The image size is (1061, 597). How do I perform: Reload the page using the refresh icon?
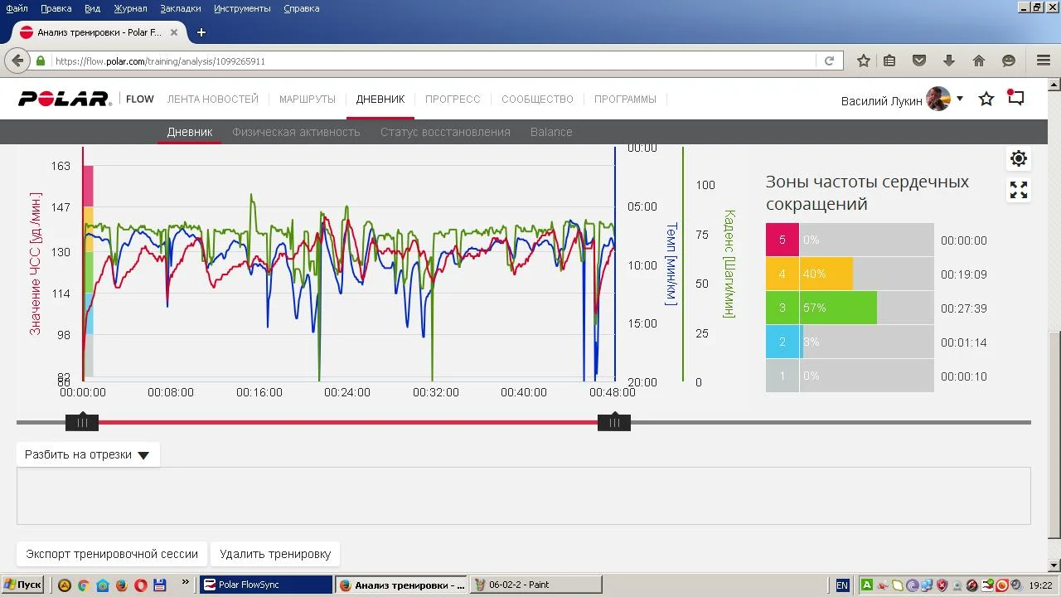pos(829,61)
